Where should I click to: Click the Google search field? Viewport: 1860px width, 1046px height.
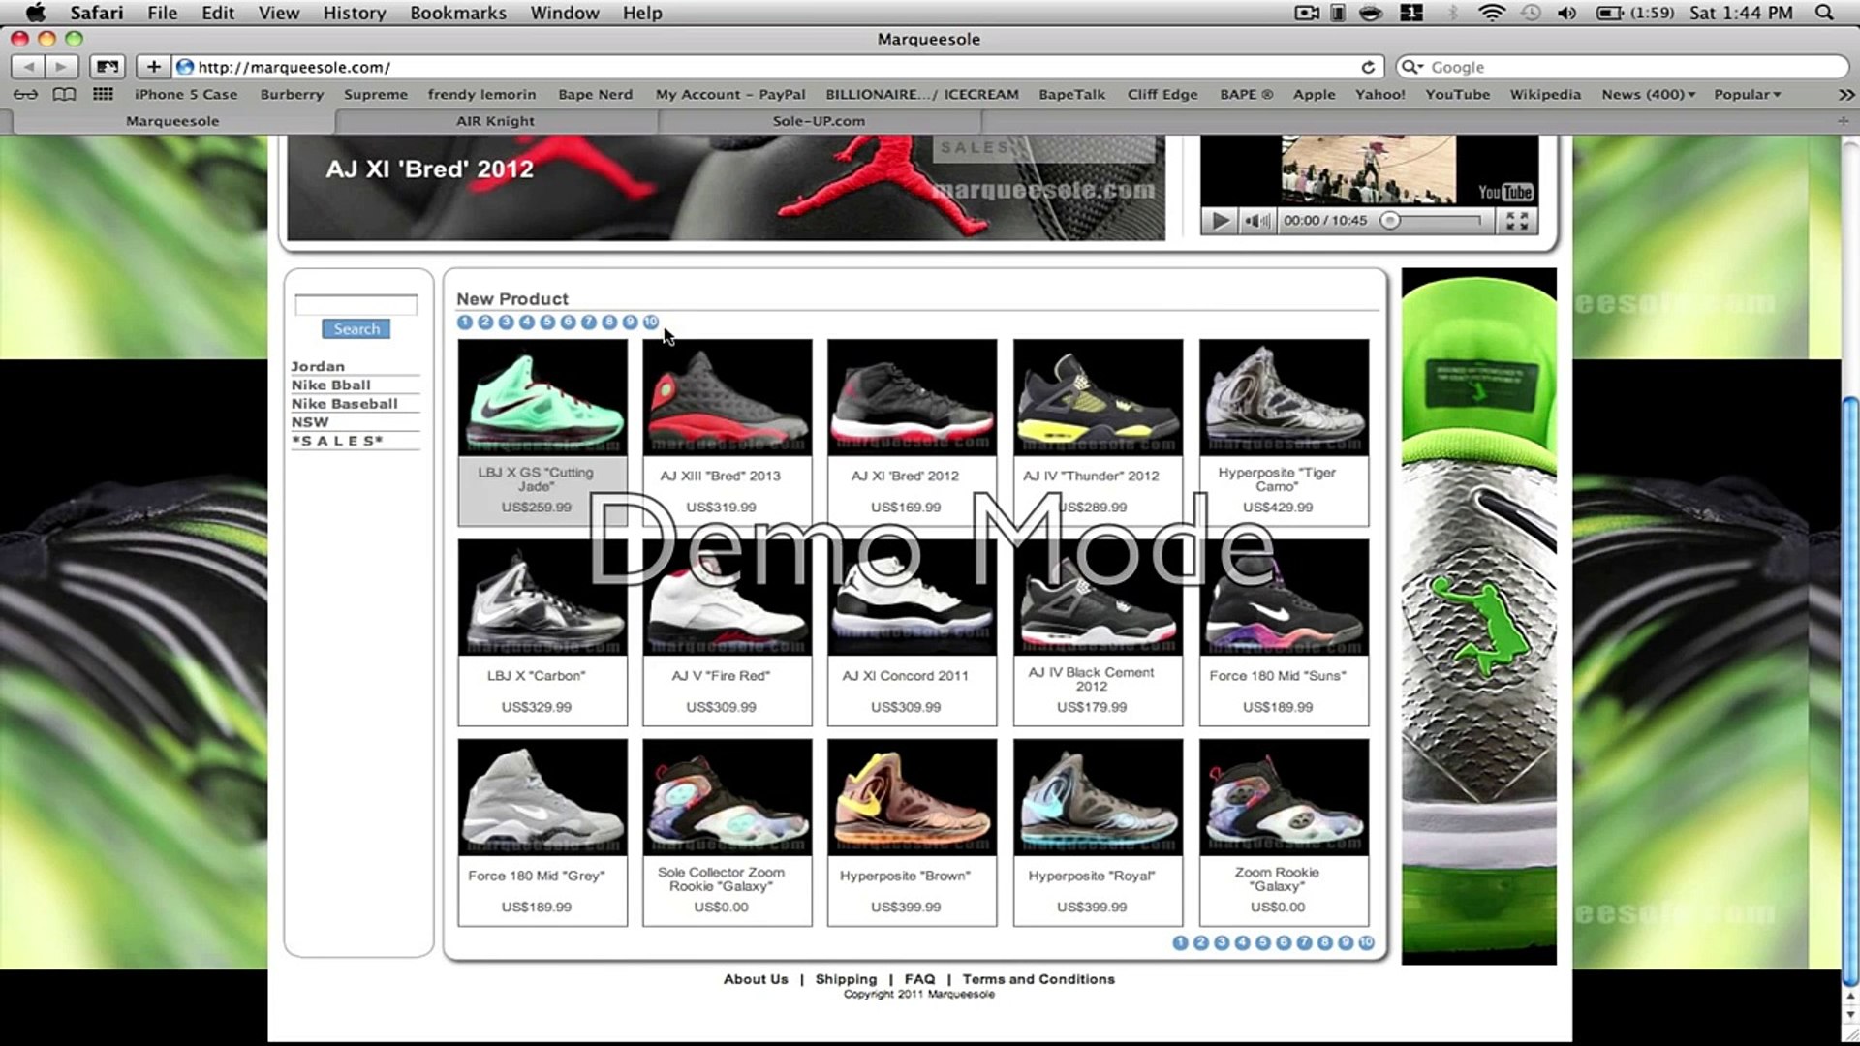(1623, 67)
